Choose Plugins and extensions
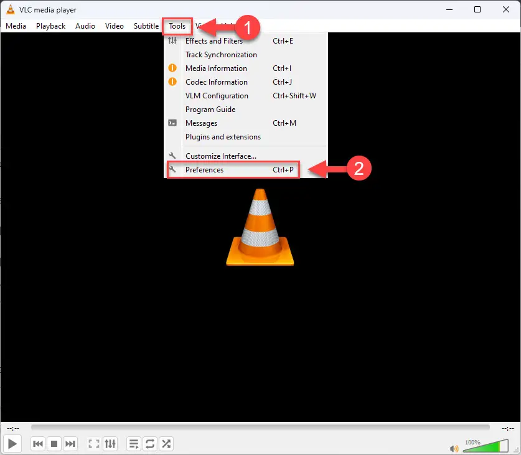Image resolution: width=521 pixels, height=455 pixels. (223, 136)
